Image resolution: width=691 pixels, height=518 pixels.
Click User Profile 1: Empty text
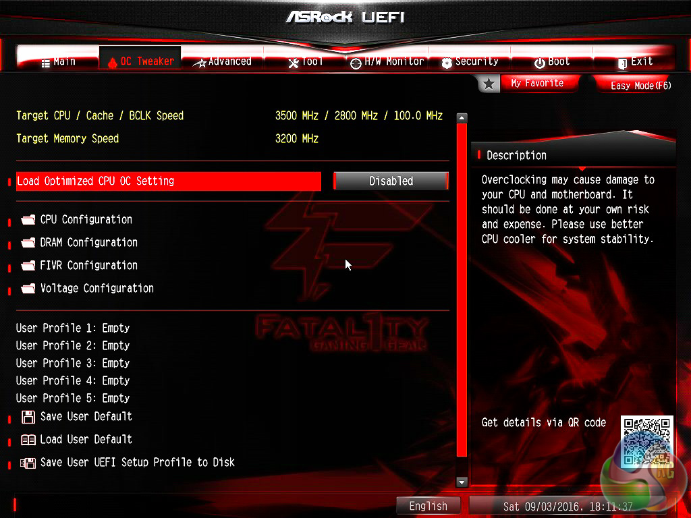[x=73, y=328]
